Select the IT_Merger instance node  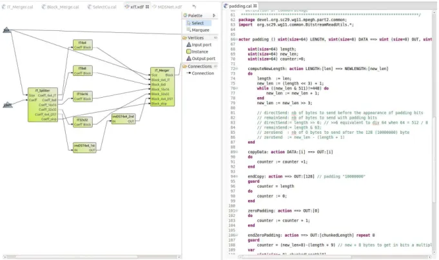coord(162,87)
